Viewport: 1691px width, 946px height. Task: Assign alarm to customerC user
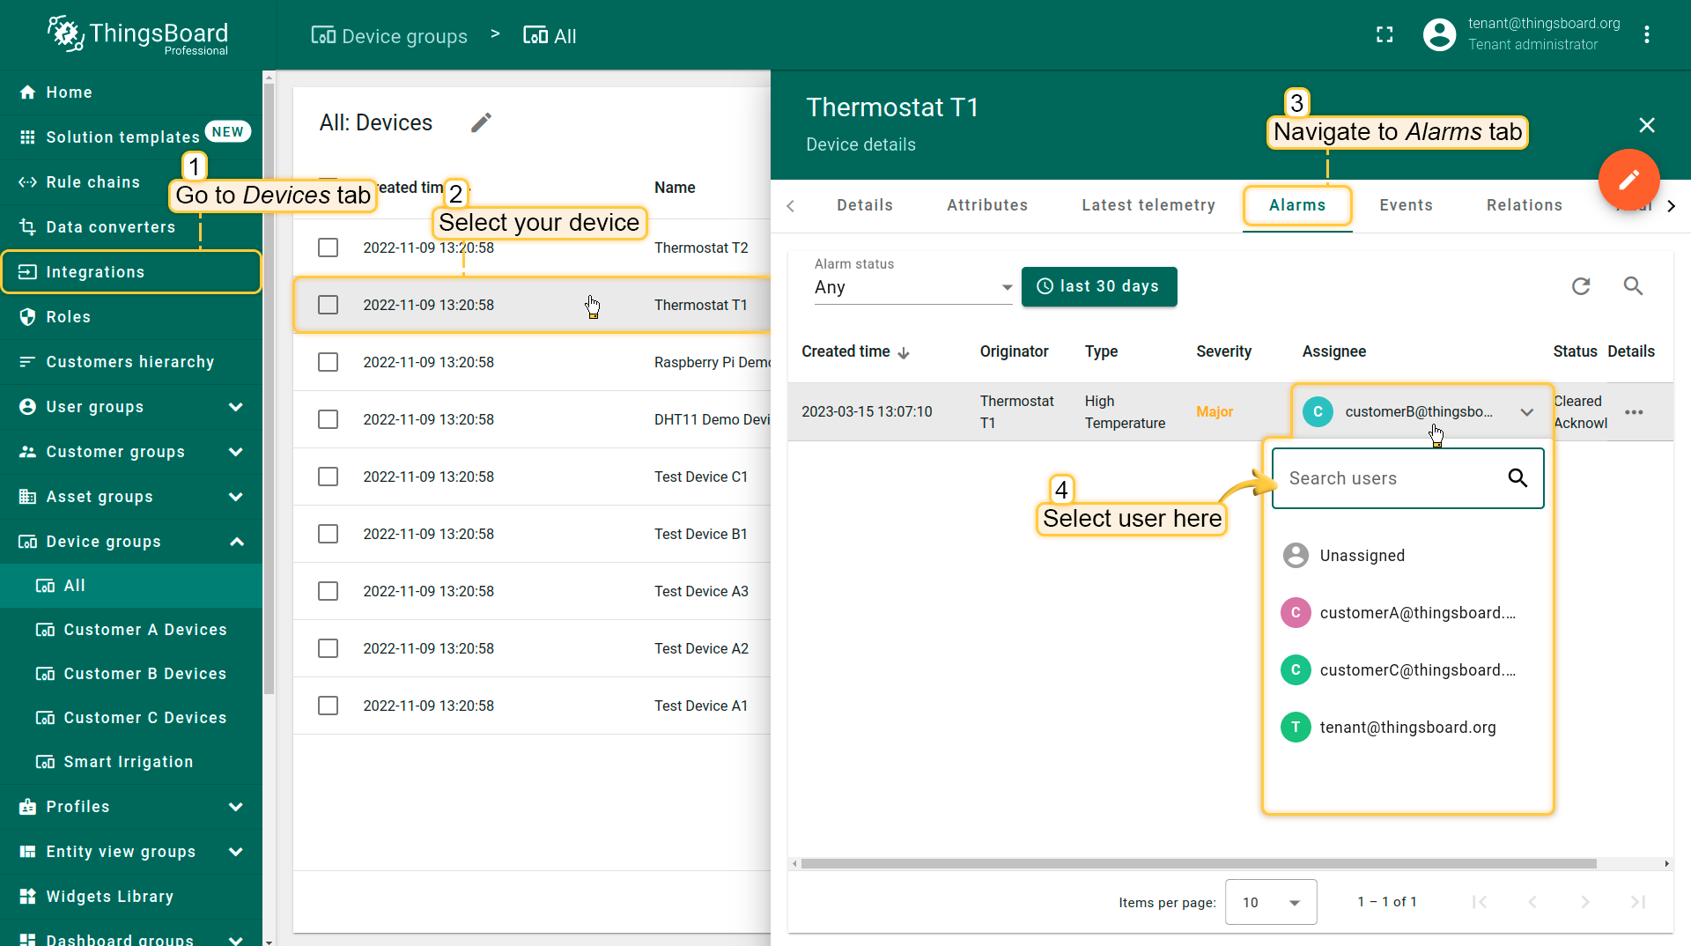1407,670
